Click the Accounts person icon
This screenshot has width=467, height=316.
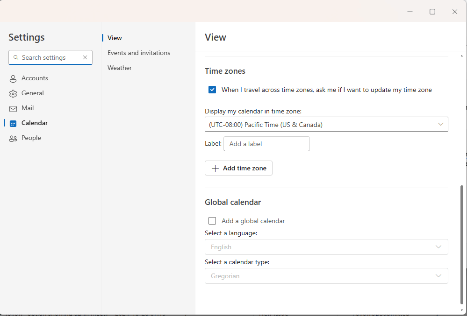pyautogui.click(x=13, y=78)
